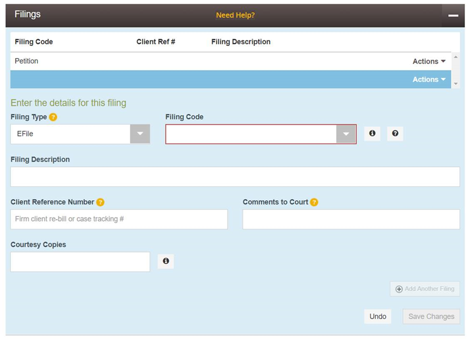Click the Save Changes button
Viewport: 470px width, 339px height.
(x=431, y=317)
